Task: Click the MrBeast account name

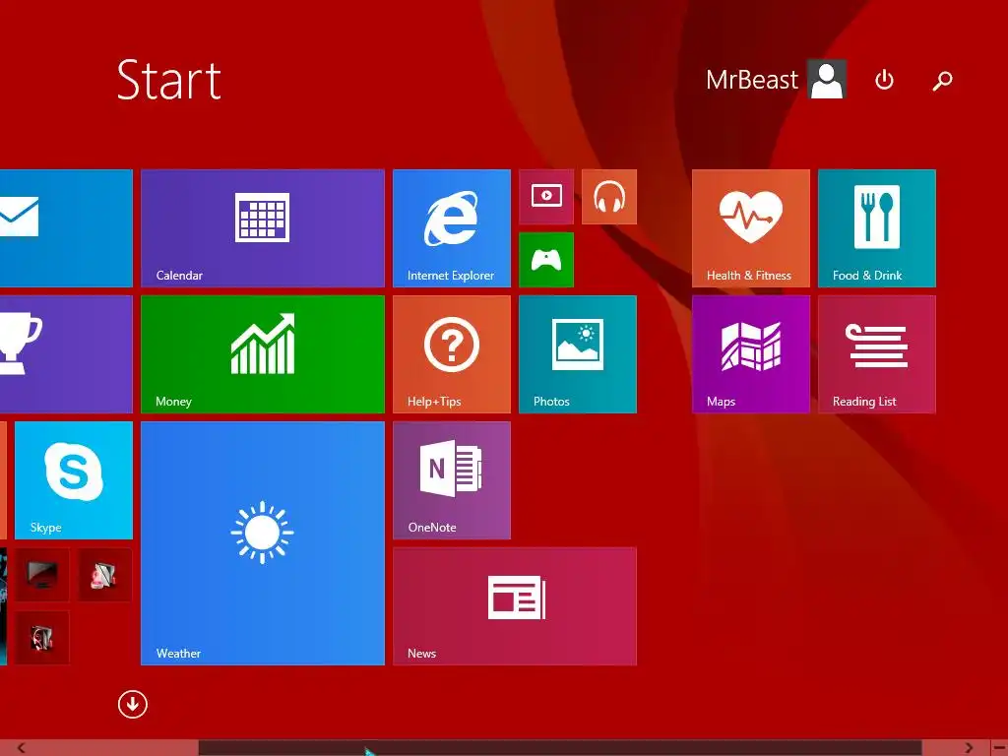Action: 751,80
